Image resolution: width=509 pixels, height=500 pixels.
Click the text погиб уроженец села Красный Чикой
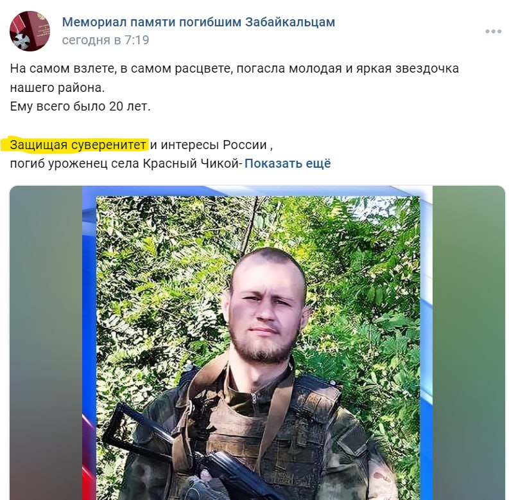coord(125,163)
